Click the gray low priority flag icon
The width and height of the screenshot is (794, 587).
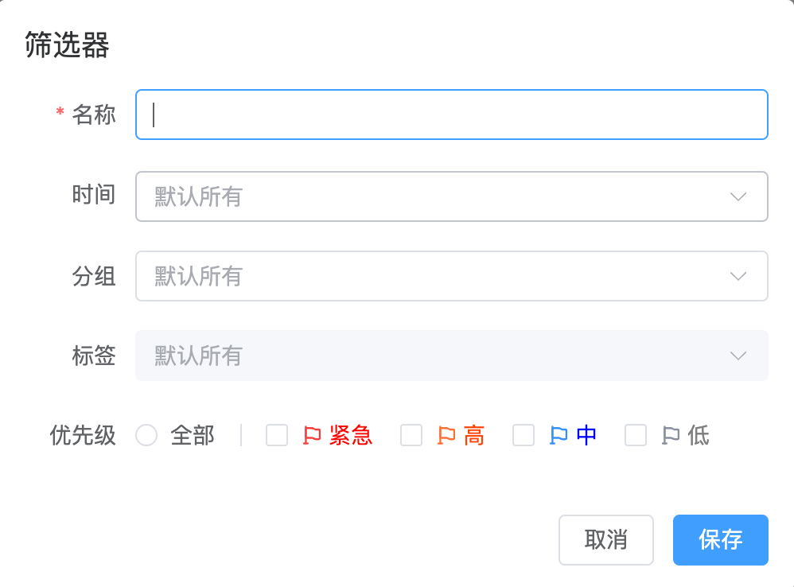coord(671,435)
